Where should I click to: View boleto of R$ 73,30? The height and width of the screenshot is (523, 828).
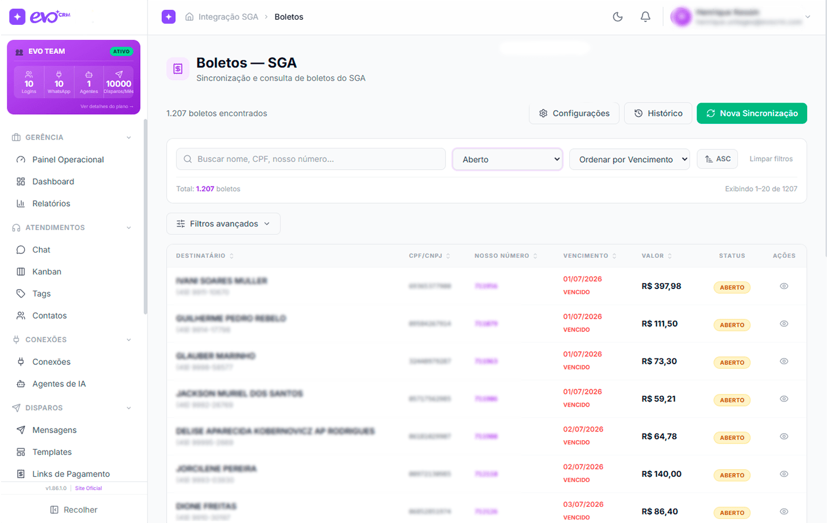click(x=784, y=361)
